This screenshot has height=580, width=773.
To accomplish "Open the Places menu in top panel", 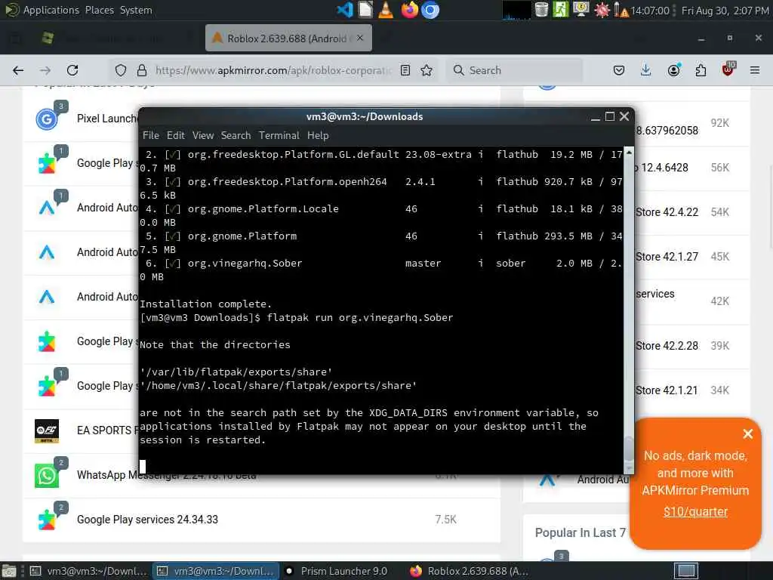I will [100, 10].
